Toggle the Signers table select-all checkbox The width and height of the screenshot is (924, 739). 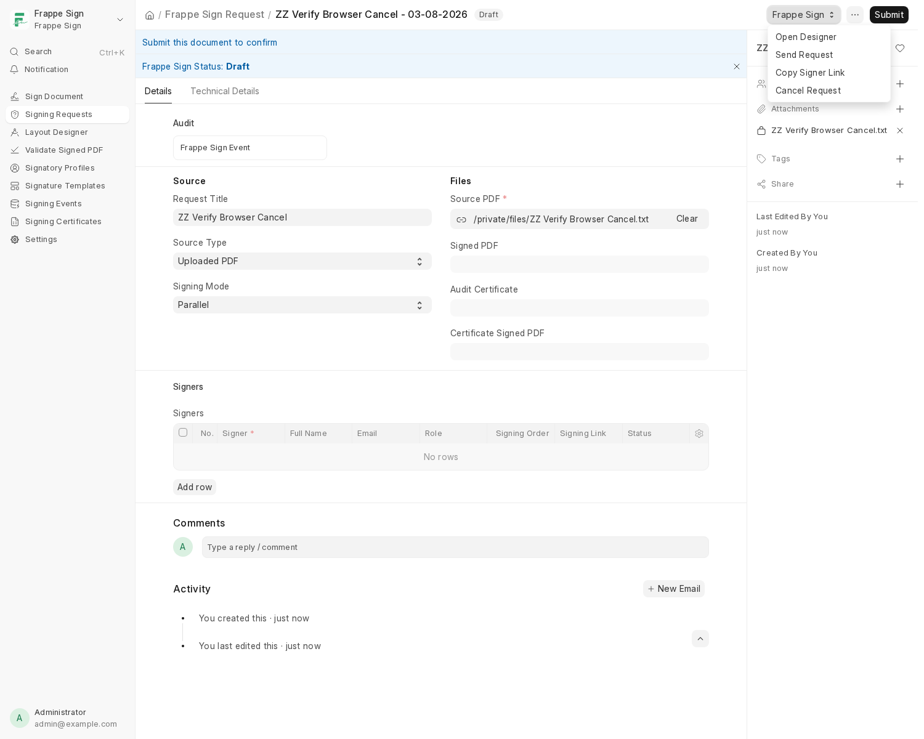pos(183,432)
